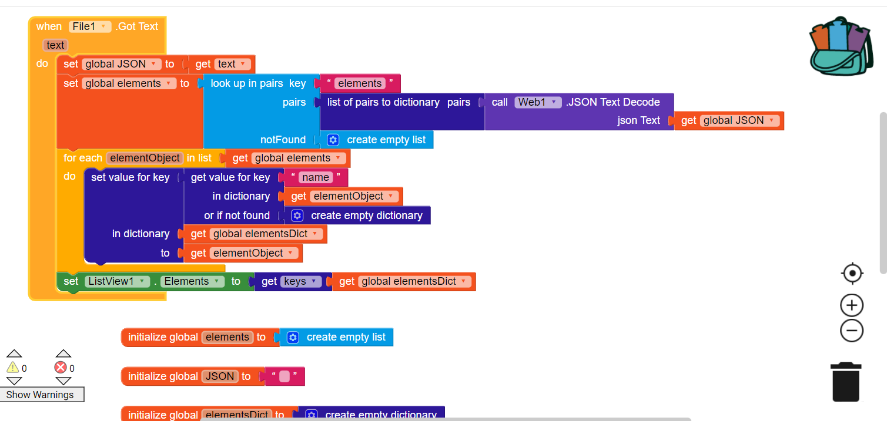
Task: Center workspace with the crosshair icon
Action: [852, 273]
